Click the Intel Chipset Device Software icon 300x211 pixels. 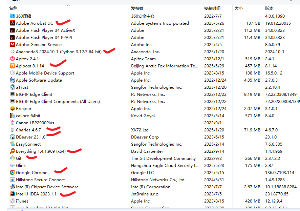pos(13,187)
